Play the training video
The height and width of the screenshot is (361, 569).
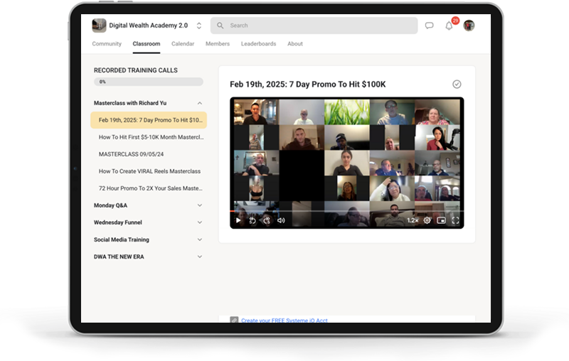pyautogui.click(x=238, y=220)
